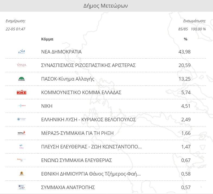This screenshot has height=194, width=213.
Task: Click the Δήμος Μετεώρων header title
Action: [x=106, y=6]
